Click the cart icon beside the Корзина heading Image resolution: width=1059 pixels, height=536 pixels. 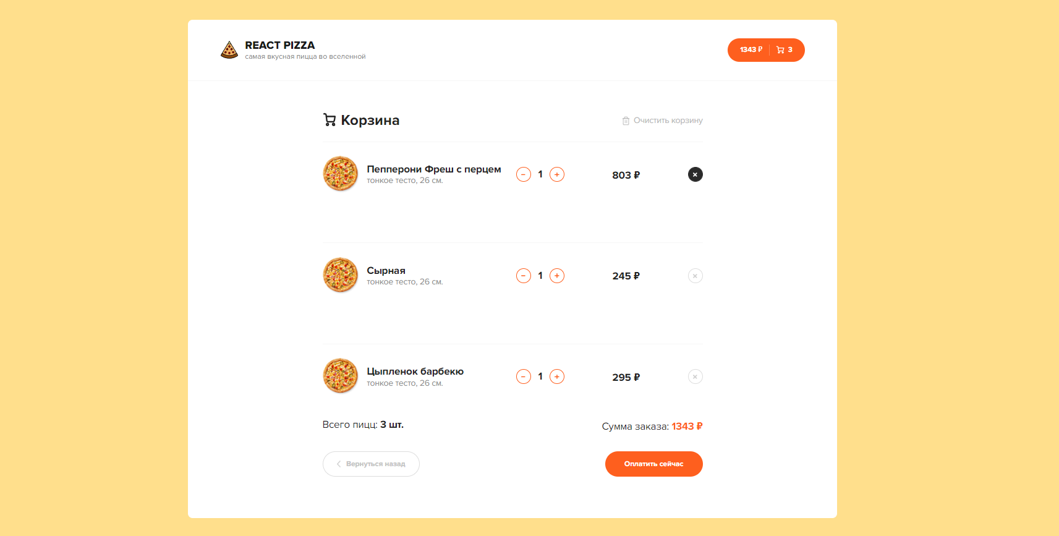[329, 120]
